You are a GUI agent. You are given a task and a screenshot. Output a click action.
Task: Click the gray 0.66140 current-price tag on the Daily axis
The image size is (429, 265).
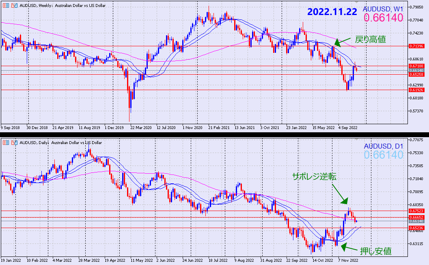pyautogui.click(x=416, y=221)
